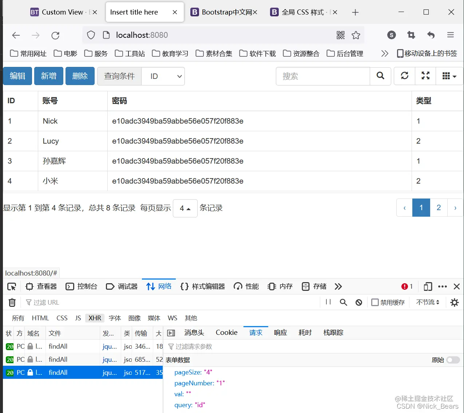Click the browser forward arrow
The width and height of the screenshot is (464, 413).
36,35
